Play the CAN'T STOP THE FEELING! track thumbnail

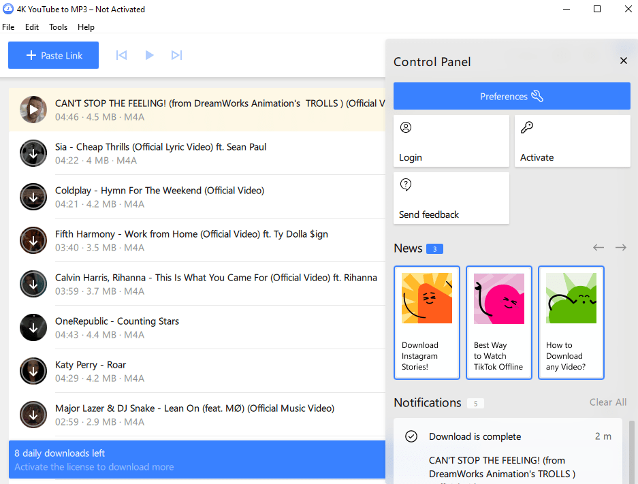click(33, 110)
